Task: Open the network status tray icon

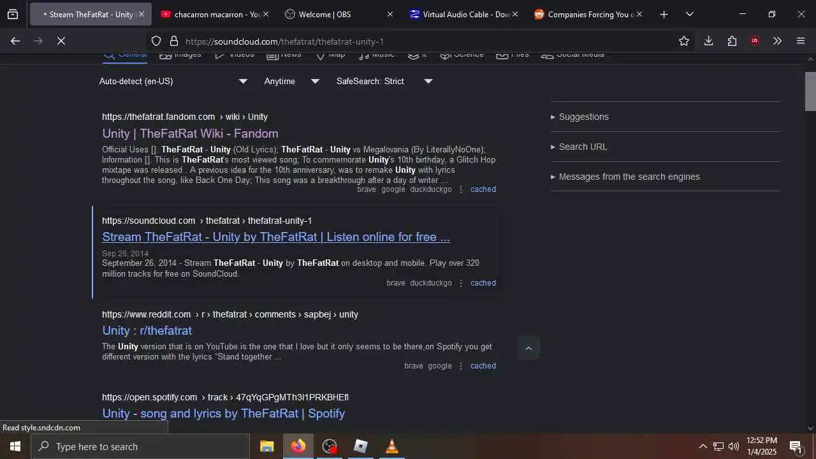Action: pyautogui.click(x=718, y=446)
